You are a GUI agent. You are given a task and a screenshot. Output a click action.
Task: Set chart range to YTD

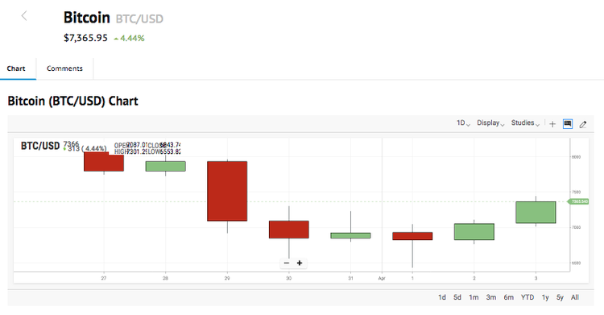[527, 297]
